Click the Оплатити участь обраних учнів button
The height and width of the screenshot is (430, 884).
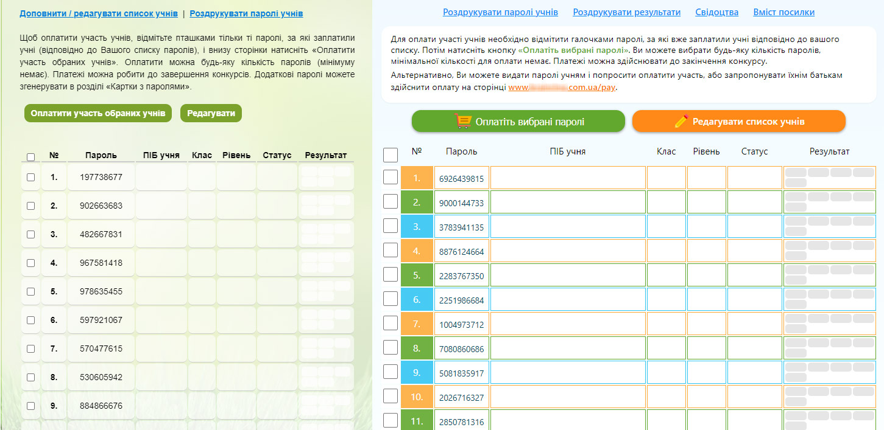click(98, 113)
